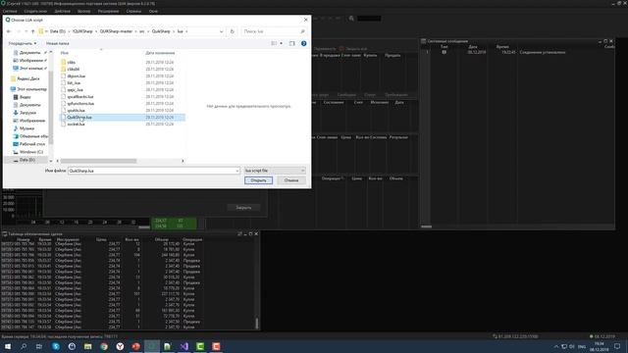Click QUIKSharp-master in breadcrumb path

pos(116,31)
